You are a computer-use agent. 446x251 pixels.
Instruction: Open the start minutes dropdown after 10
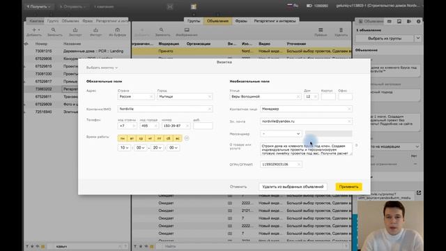(140, 148)
